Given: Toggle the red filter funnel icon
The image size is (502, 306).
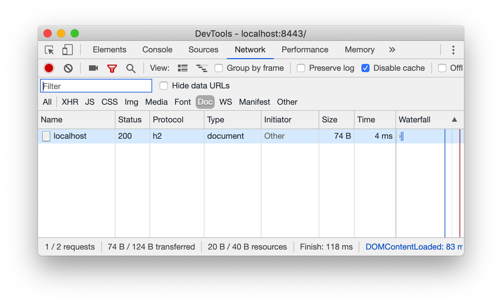Looking at the screenshot, I should point(112,68).
